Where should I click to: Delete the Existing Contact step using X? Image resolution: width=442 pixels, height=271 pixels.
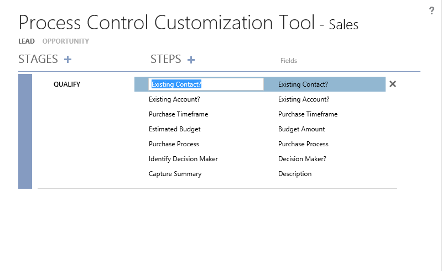click(393, 84)
